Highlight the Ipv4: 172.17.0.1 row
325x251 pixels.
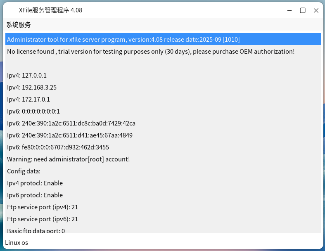[x=28, y=99]
